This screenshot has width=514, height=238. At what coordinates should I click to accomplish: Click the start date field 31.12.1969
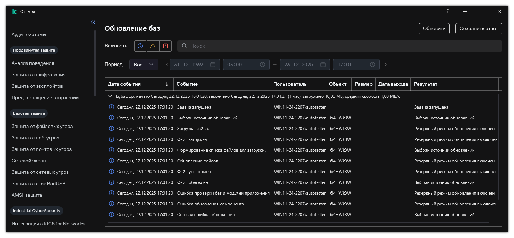(x=195, y=65)
